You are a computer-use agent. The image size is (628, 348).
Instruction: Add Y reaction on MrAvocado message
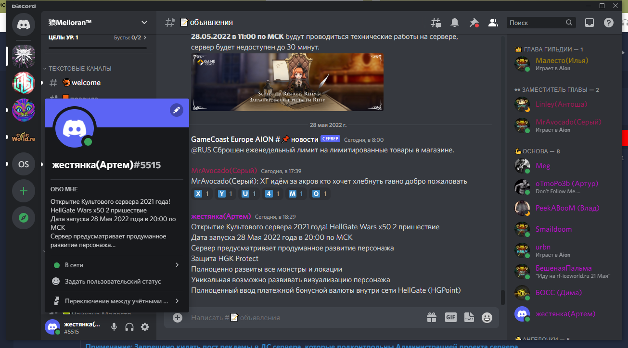tap(225, 194)
